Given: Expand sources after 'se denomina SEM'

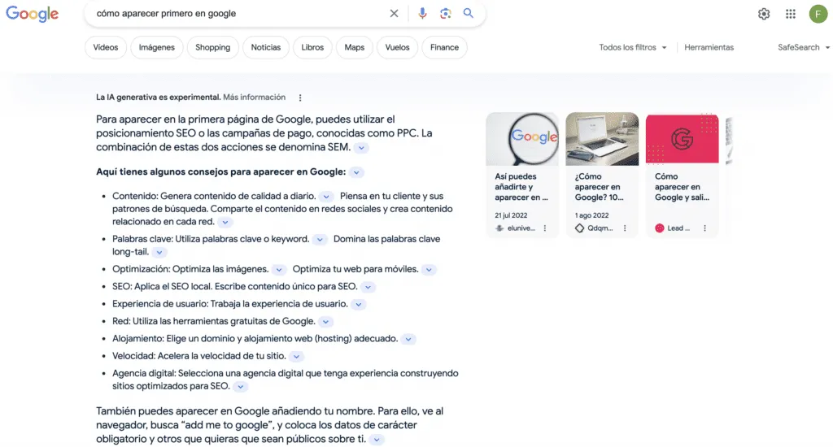Looking at the screenshot, I should click(x=361, y=148).
